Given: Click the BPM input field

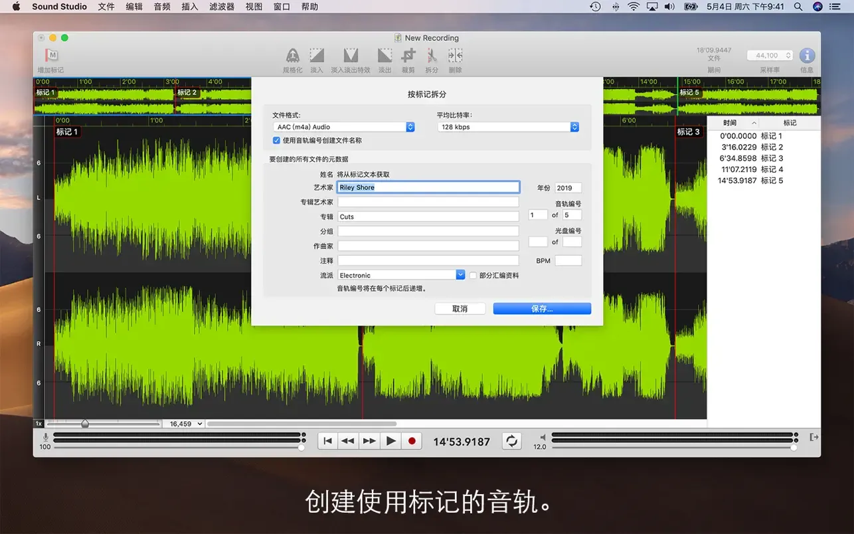Looking at the screenshot, I should (568, 261).
